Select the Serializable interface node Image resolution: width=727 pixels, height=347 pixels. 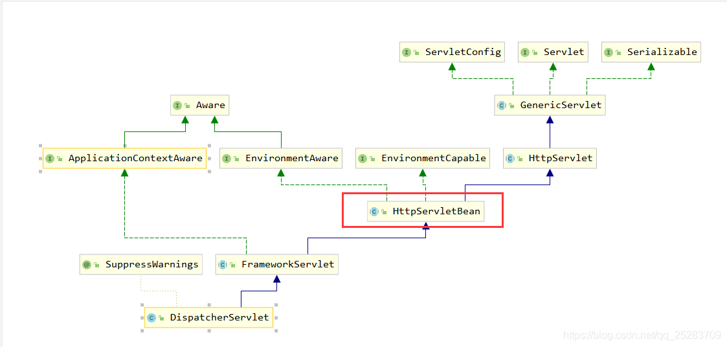click(x=651, y=52)
